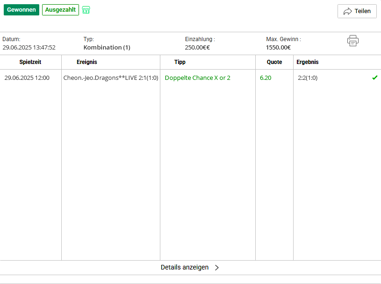Click the green checkmark in the Ergebnis column
The height and width of the screenshot is (284, 381).
pyautogui.click(x=374, y=78)
